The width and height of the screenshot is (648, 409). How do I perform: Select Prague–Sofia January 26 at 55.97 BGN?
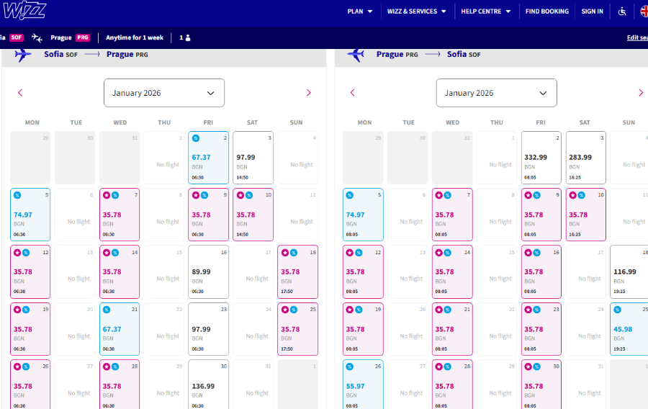363,385
